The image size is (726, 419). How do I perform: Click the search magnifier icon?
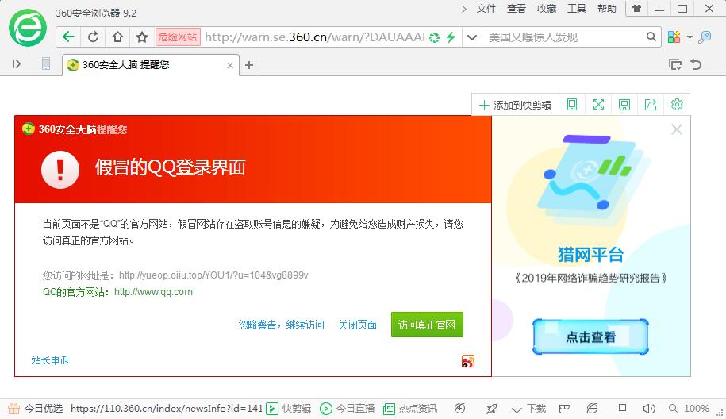(651, 37)
